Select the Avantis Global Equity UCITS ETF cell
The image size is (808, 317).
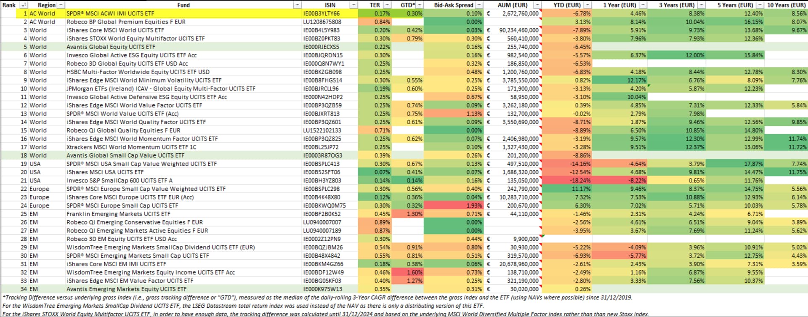183,47
